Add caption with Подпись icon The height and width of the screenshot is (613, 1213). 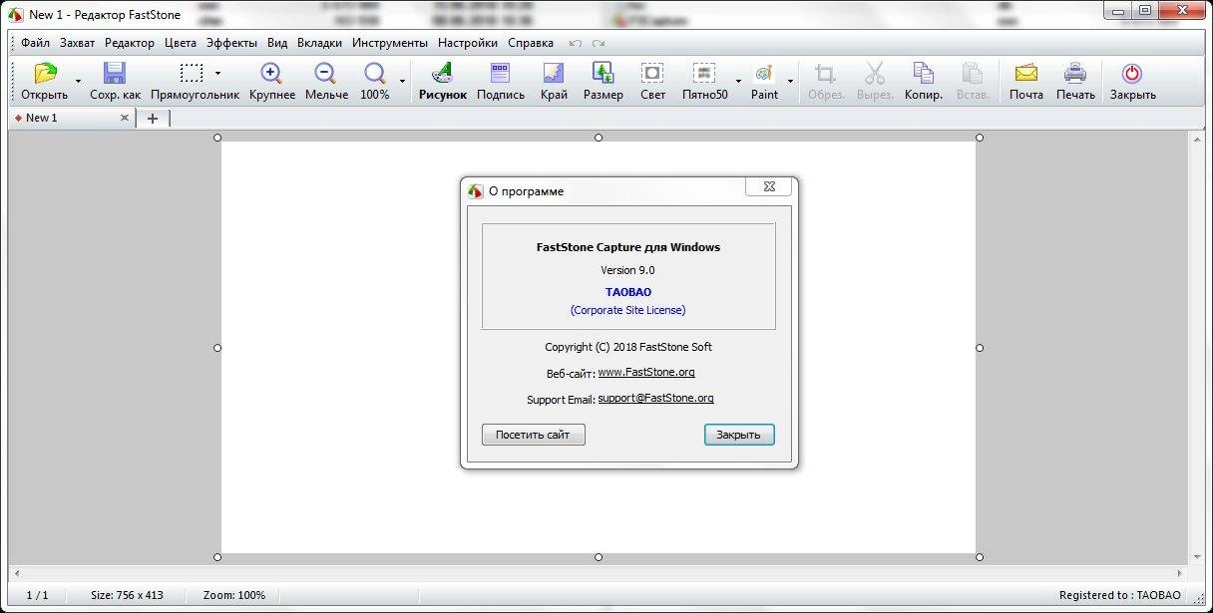[500, 74]
